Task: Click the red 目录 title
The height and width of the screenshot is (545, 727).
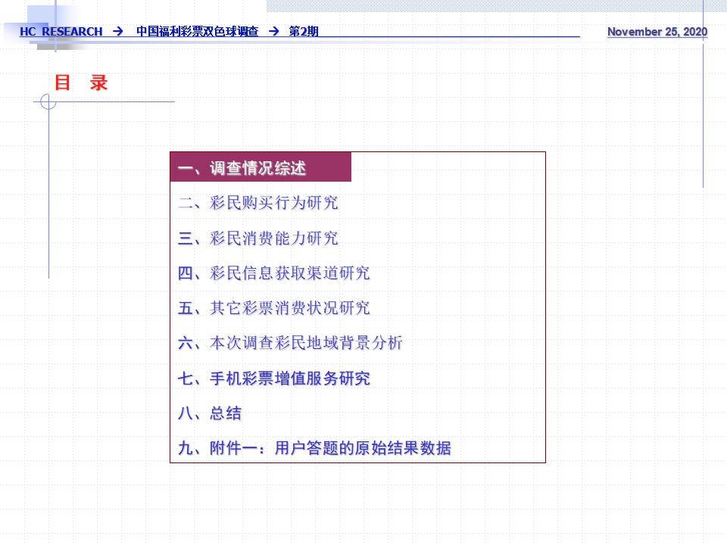Action: tap(81, 83)
